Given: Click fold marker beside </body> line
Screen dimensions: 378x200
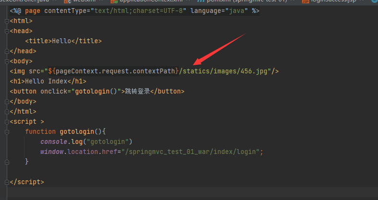Looking at the screenshot, I should coord(7,102).
